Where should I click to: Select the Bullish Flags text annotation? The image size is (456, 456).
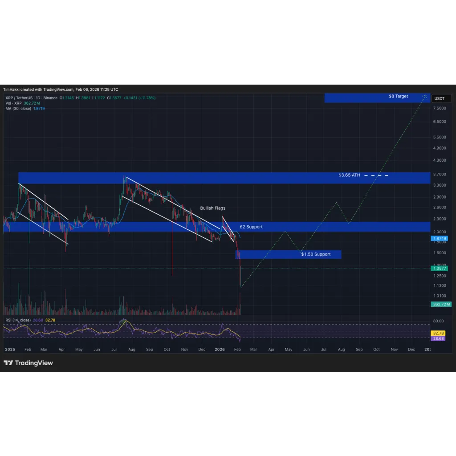point(212,208)
